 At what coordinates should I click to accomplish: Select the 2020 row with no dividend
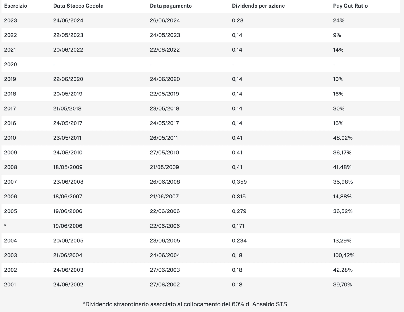tap(201, 65)
